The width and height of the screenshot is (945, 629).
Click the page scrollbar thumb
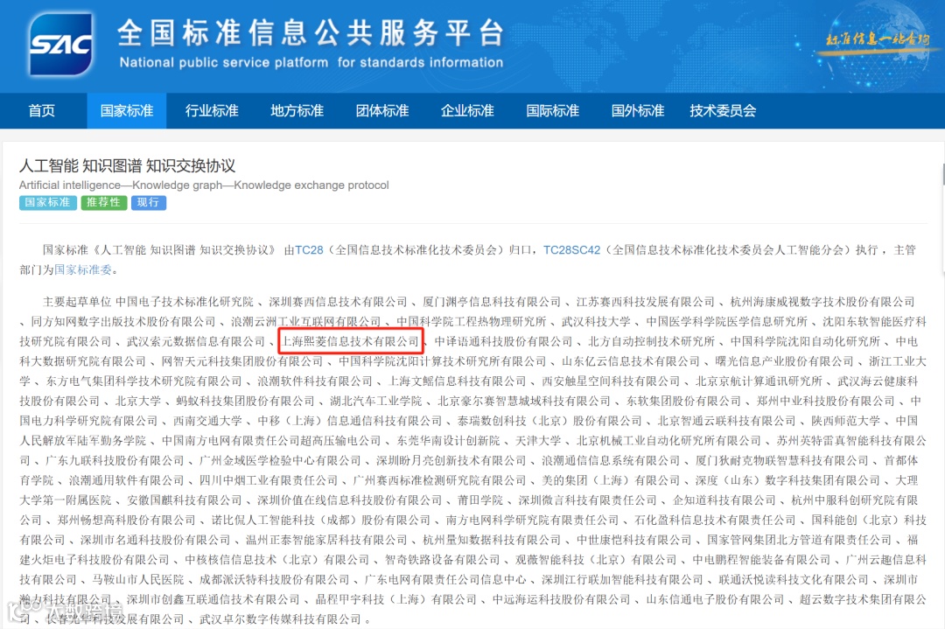point(942,173)
